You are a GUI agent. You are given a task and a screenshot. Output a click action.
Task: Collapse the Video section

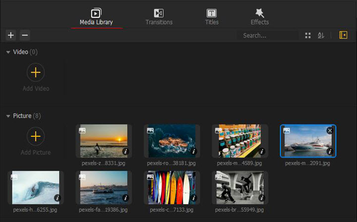click(x=8, y=52)
